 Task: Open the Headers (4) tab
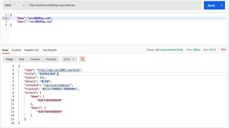31,50
